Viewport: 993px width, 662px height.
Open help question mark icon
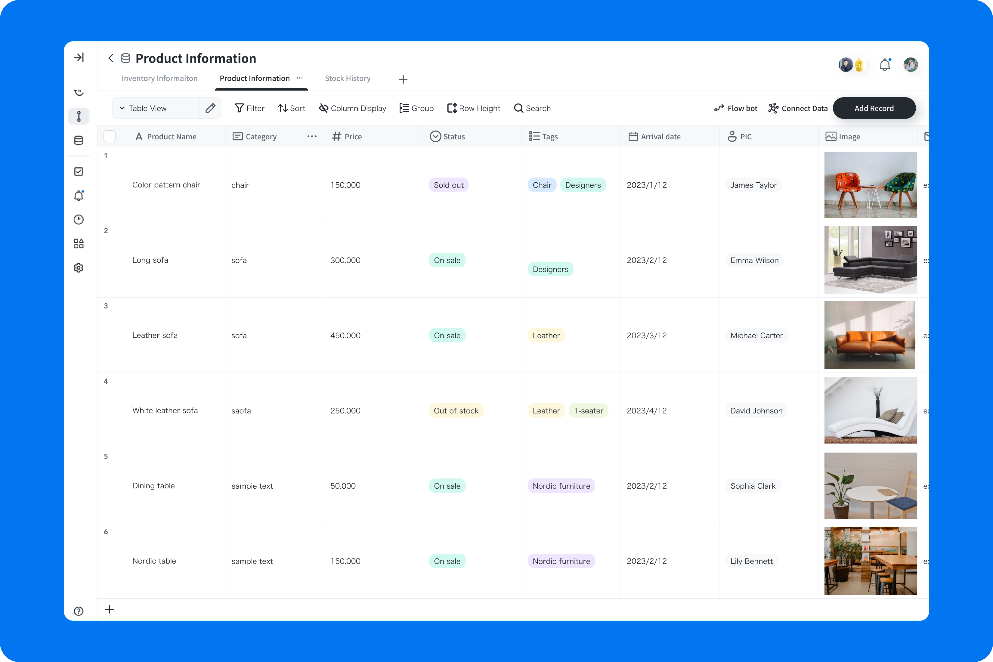(79, 611)
